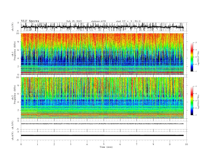Click the 'station=ATH' header label
This screenshot has width=210, height=162.
(x=98, y=21)
